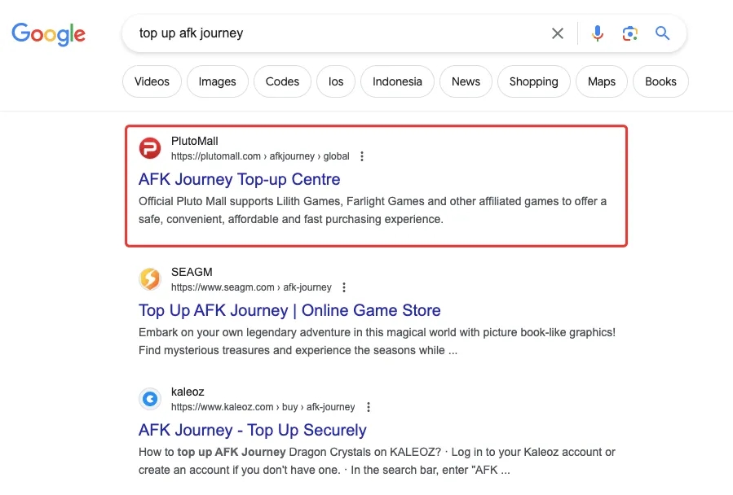Open Top Up AFK Journey SEAGM link
Screen dimensions: 733x495
(x=289, y=310)
